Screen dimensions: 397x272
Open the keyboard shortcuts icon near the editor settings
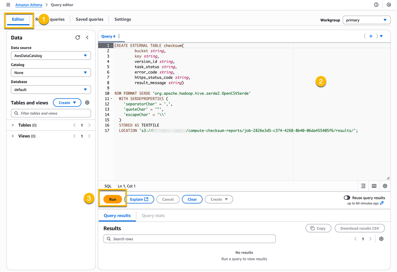pos(374,186)
